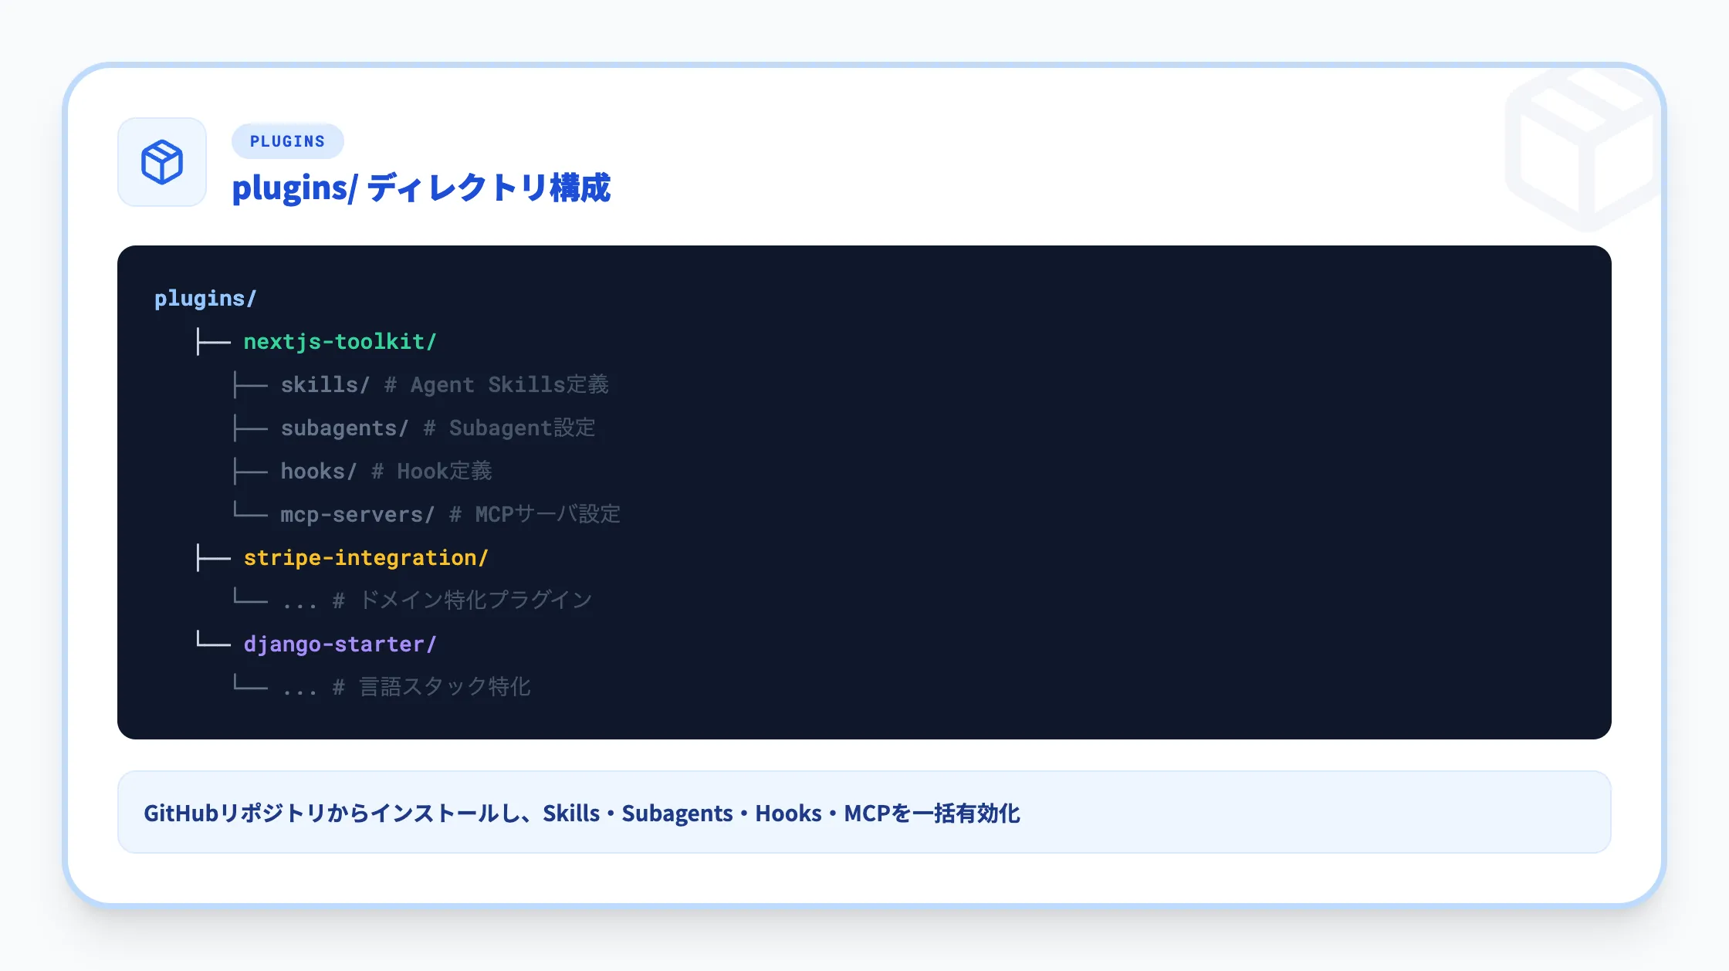1729x971 pixels.
Task: Click the nextjs-toolkit/ folder entry
Action: 340,342
